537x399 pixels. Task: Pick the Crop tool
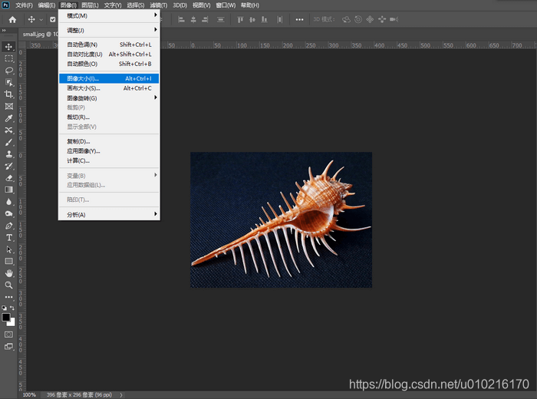pos(9,94)
